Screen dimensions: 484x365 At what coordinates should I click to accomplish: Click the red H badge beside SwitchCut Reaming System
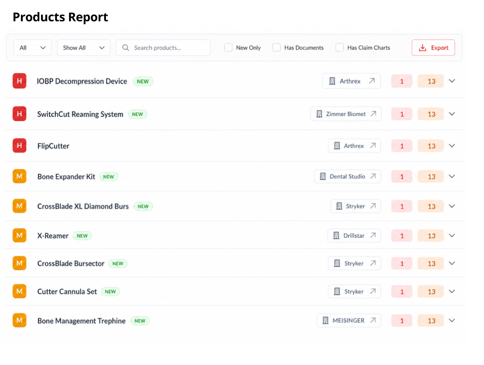point(19,114)
